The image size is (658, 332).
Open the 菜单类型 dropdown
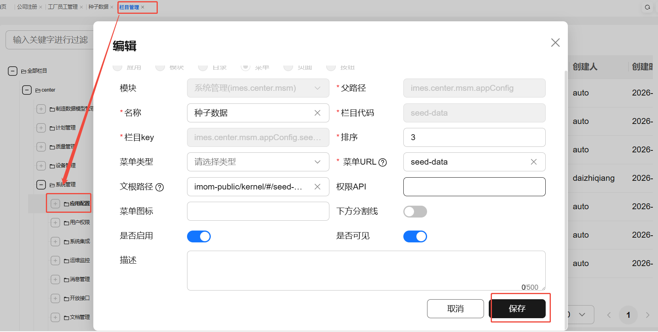click(258, 162)
